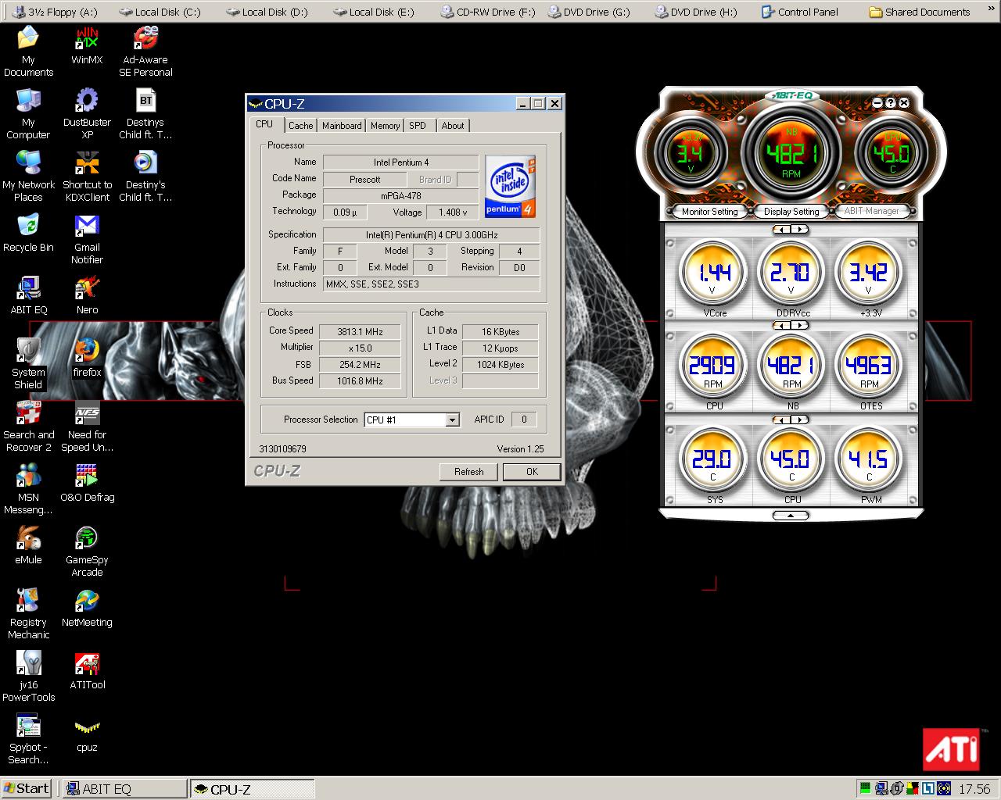
Task: Click right arrow above the voltage gauges
Action: (798, 230)
